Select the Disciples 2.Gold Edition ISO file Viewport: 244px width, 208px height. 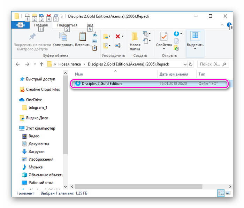click(101, 84)
